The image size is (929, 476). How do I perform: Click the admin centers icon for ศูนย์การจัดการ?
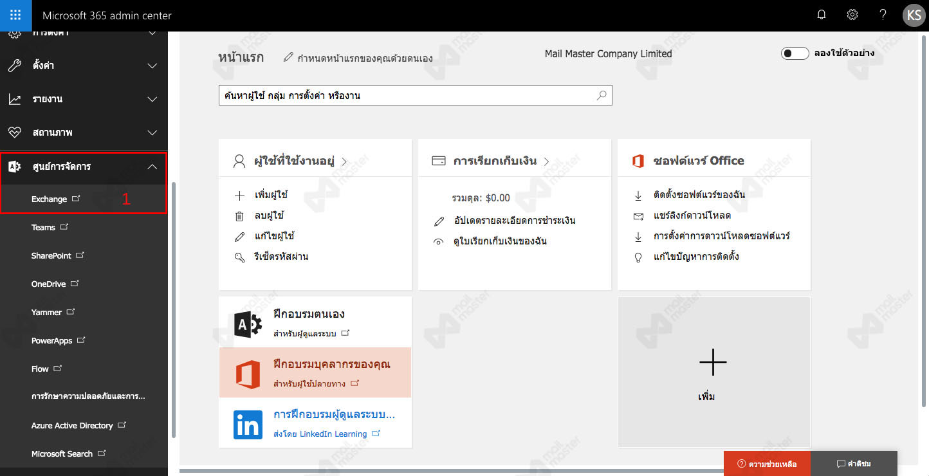pyautogui.click(x=14, y=167)
